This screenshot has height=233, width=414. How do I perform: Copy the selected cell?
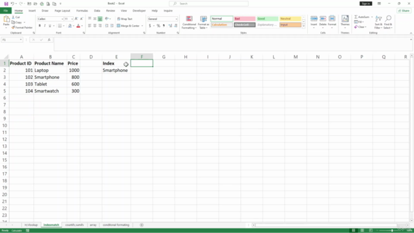click(x=17, y=23)
